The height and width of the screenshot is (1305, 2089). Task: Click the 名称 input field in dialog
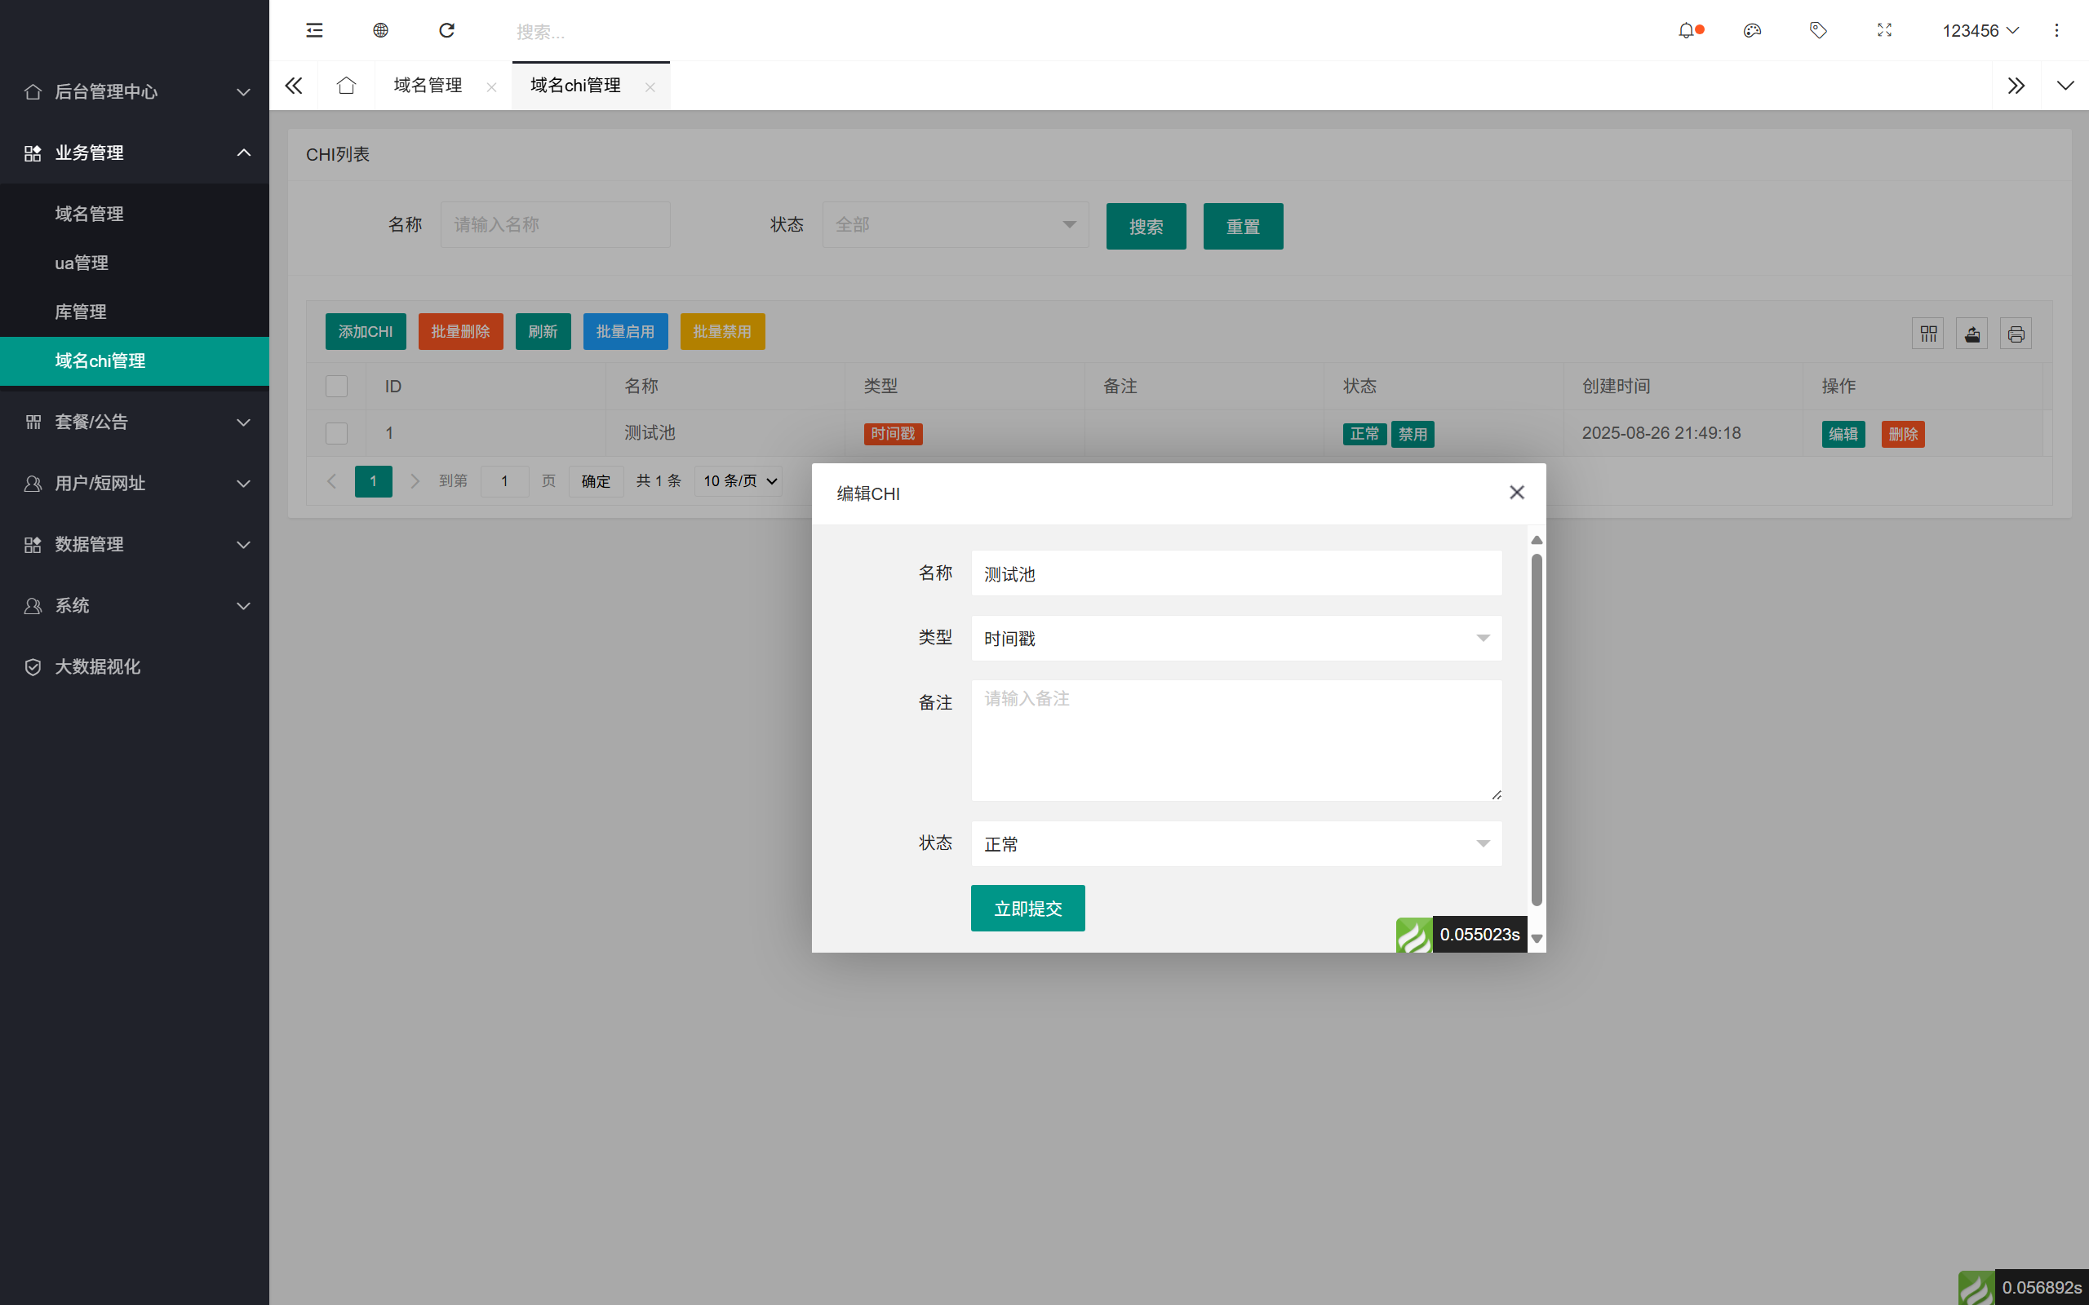click(1235, 573)
